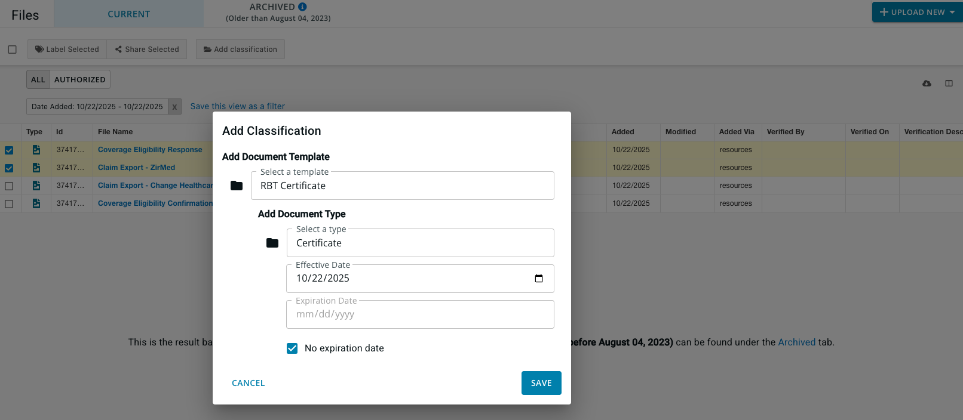This screenshot has width=963, height=420.
Task: Click the folder icon beside template field
Action: (237, 186)
